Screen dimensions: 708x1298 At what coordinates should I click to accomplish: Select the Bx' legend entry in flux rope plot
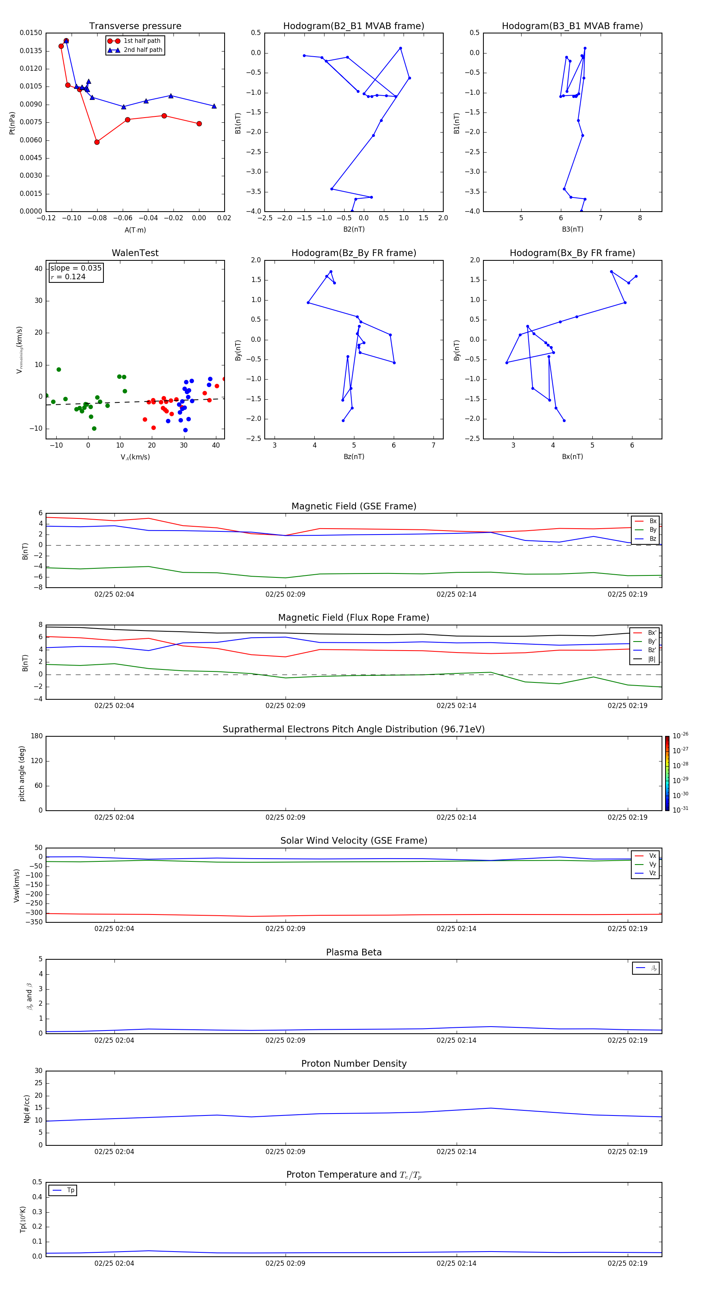tap(645, 633)
